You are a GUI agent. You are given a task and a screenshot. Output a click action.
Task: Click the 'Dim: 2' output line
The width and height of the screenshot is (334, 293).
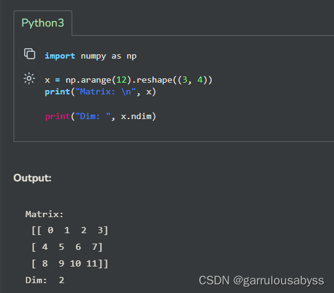point(44,280)
